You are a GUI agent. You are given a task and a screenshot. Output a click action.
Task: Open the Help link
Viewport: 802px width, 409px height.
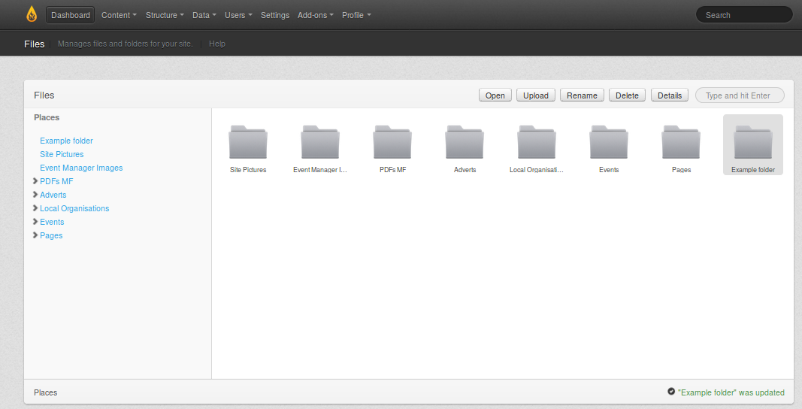point(217,44)
